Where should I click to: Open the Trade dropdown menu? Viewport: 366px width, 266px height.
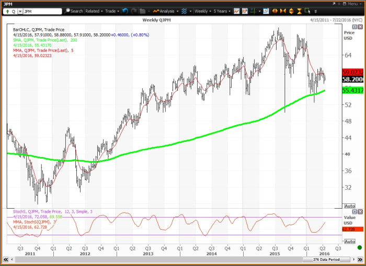[112, 11]
